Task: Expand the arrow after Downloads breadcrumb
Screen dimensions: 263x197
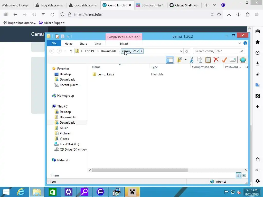Action: coord(119,51)
